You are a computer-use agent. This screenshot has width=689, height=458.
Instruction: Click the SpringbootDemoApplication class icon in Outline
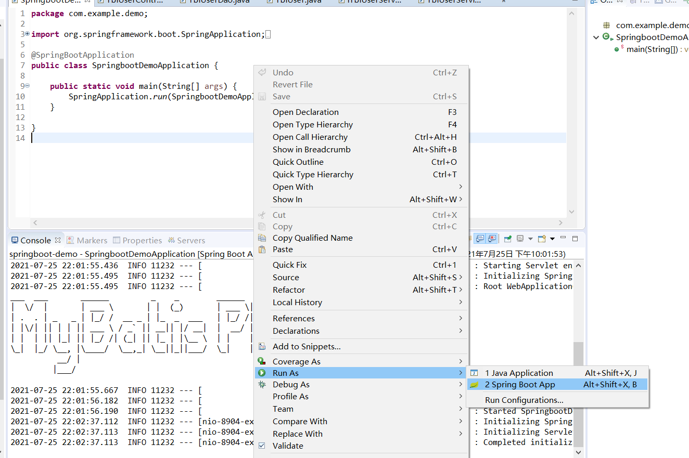[607, 37]
